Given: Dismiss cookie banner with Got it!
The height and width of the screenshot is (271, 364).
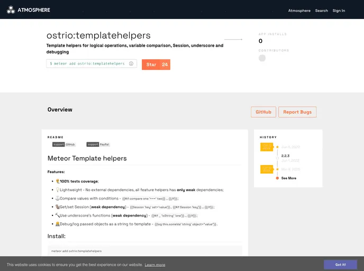Looking at the screenshot, I should (x=340, y=265).
